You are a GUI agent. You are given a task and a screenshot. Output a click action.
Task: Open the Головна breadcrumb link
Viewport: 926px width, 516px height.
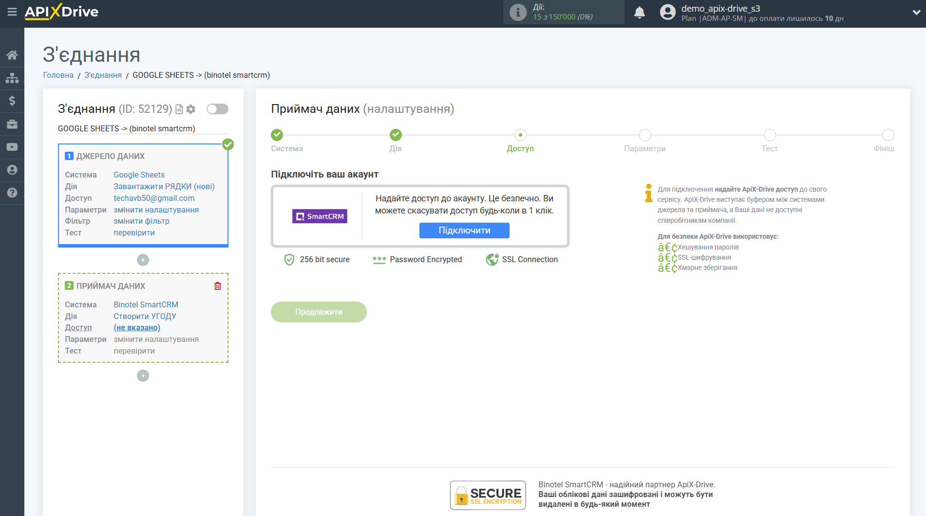(x=58, y=75)
